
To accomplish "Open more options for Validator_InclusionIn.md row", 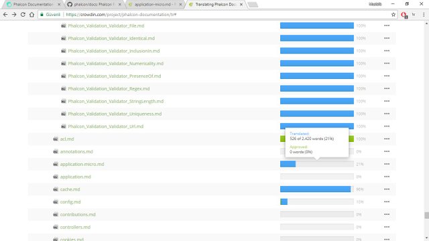I will coord(387,51).
